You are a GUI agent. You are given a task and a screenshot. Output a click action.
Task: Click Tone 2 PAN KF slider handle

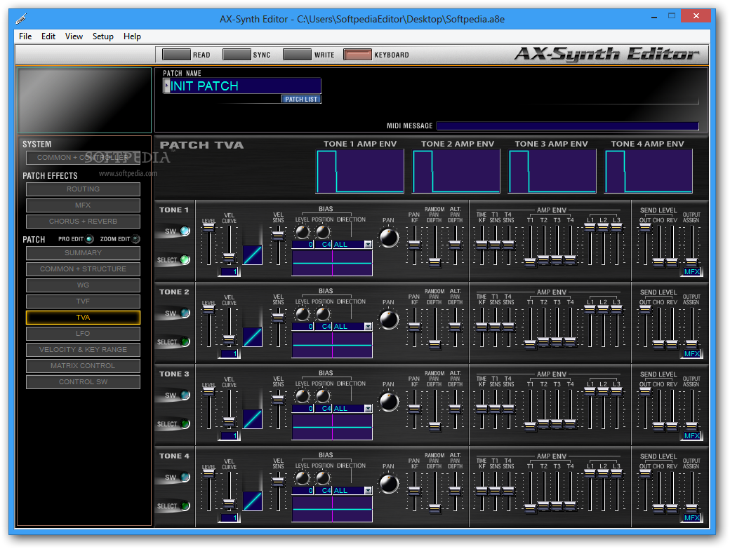414,326
